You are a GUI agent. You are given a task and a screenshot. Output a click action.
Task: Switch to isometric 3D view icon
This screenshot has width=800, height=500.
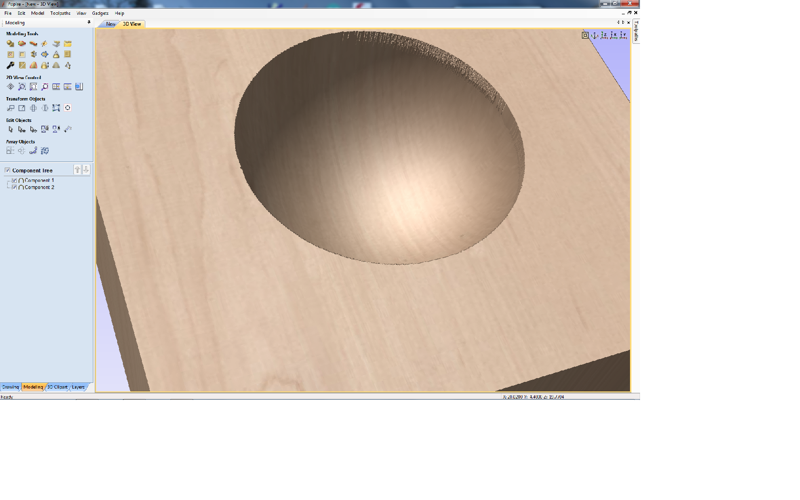595,35
